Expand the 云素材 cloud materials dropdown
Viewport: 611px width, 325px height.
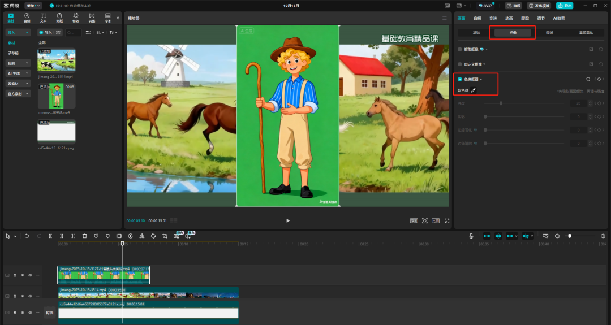18,84
